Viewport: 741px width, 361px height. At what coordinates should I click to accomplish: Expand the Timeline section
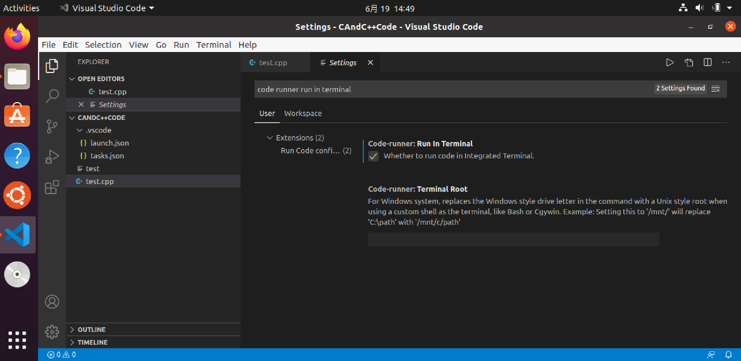72,342
